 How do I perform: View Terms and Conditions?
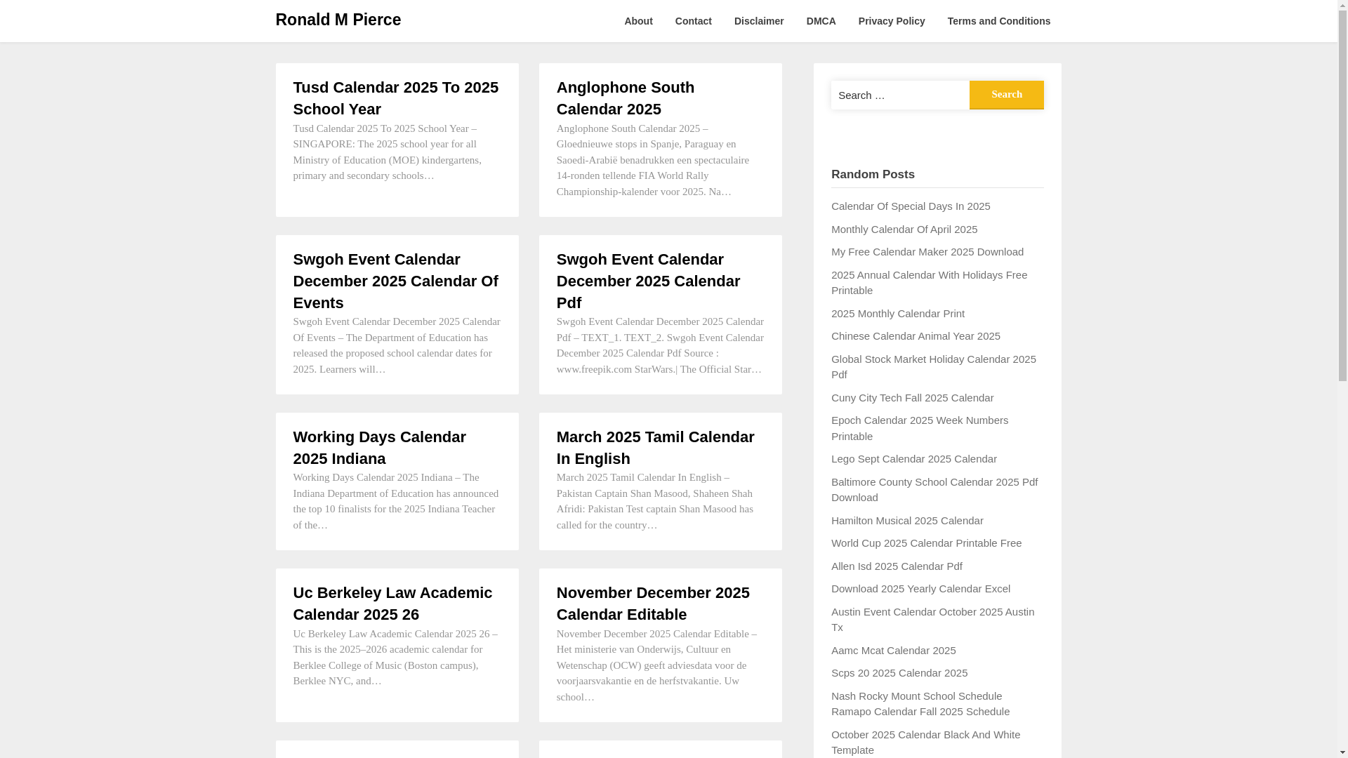(x=999, y=21)
